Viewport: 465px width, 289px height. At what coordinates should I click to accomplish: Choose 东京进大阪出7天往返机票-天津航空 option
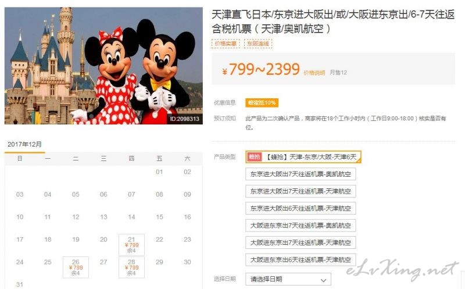301,191
